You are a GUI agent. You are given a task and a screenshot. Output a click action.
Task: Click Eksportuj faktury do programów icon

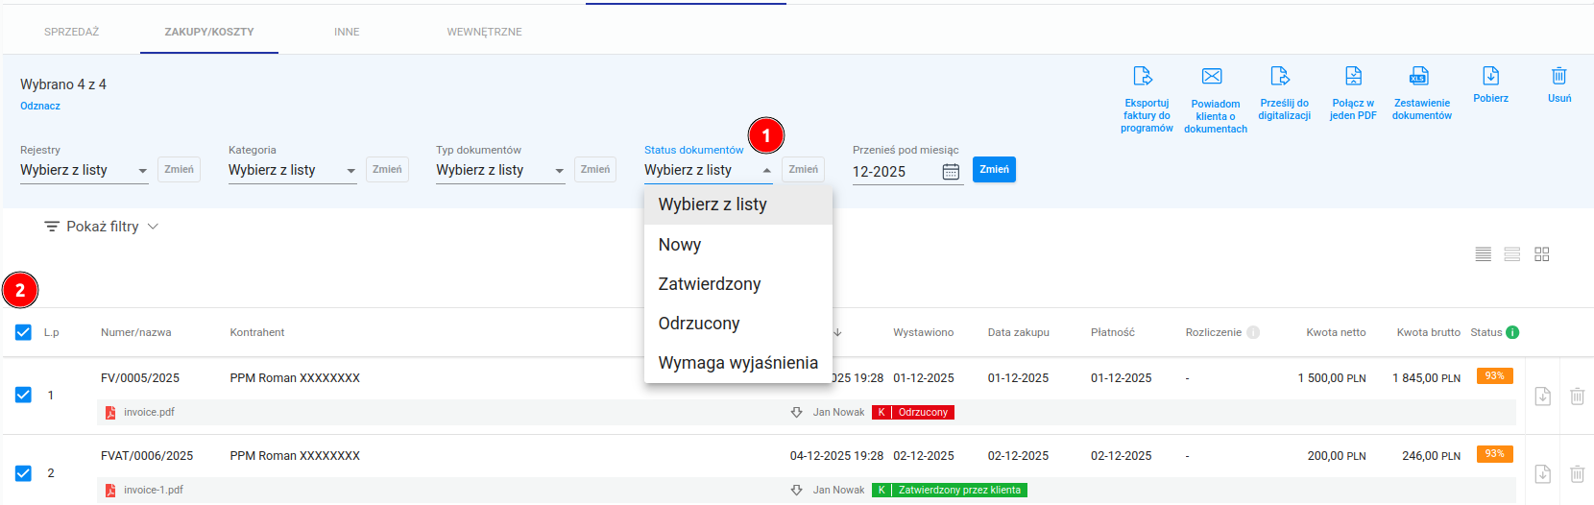(1143, 77)
